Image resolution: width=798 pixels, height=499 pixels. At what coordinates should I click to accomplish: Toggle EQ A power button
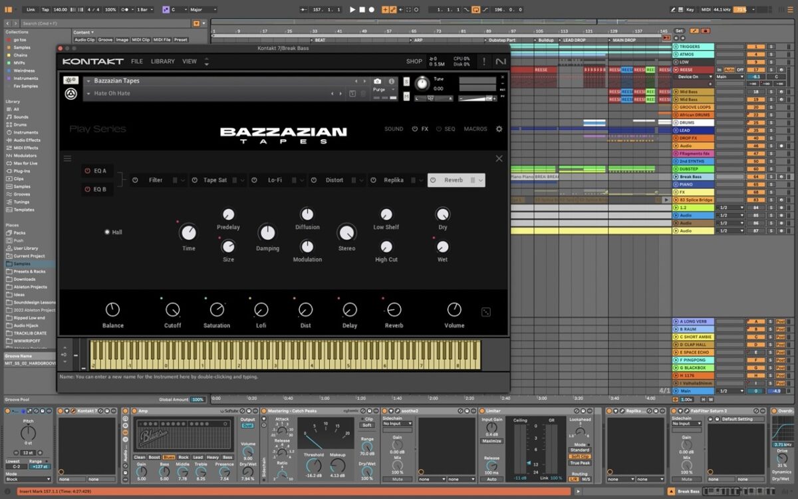click(x=87, y=171)
